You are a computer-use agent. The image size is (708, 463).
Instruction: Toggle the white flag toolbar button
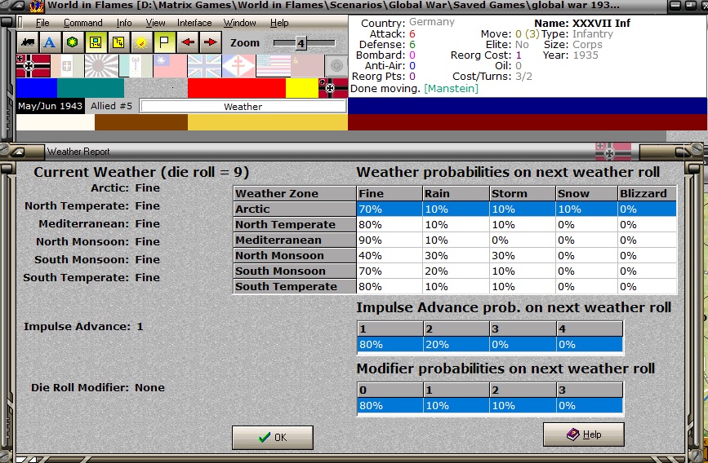click(164, 43)
